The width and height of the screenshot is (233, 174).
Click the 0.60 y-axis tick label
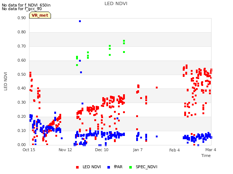pos(21,61)
